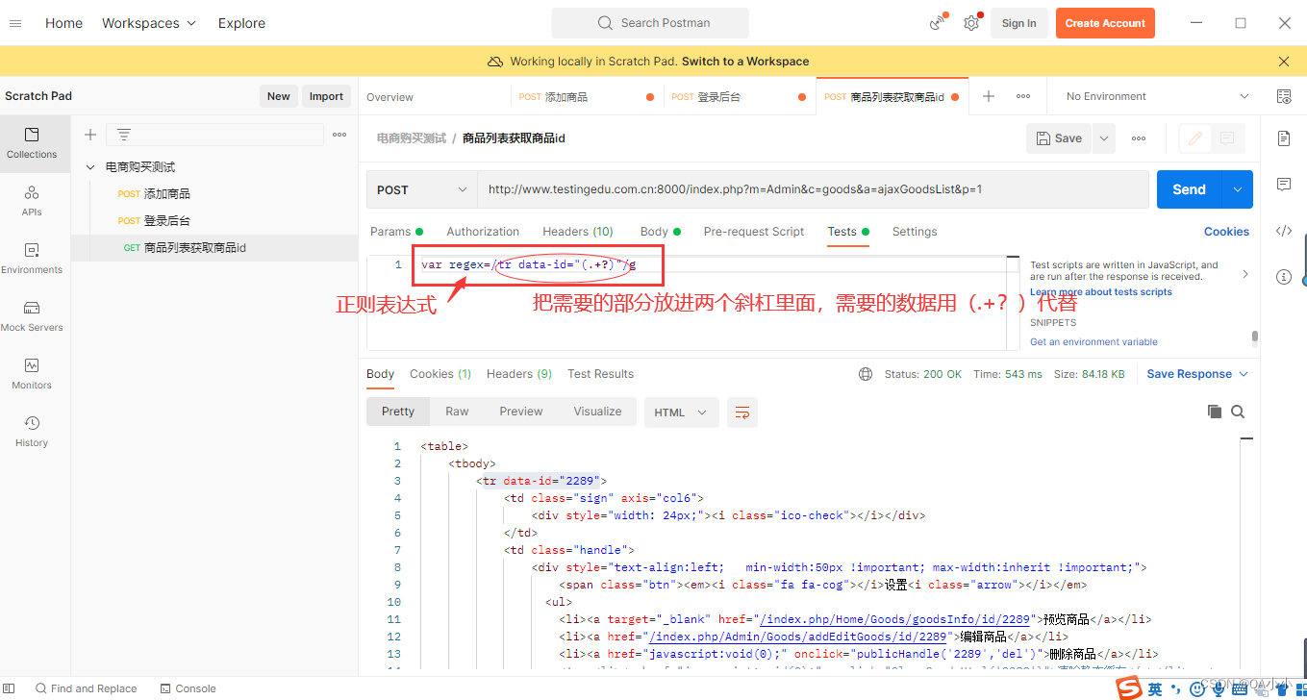Click the Send button
Viewport: 1307px width, 700px height.
click(1189, 189)
